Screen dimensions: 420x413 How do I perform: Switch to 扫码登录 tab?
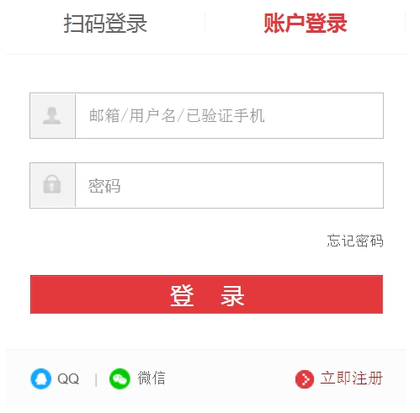pyautogui.click(x=105, y=24)
